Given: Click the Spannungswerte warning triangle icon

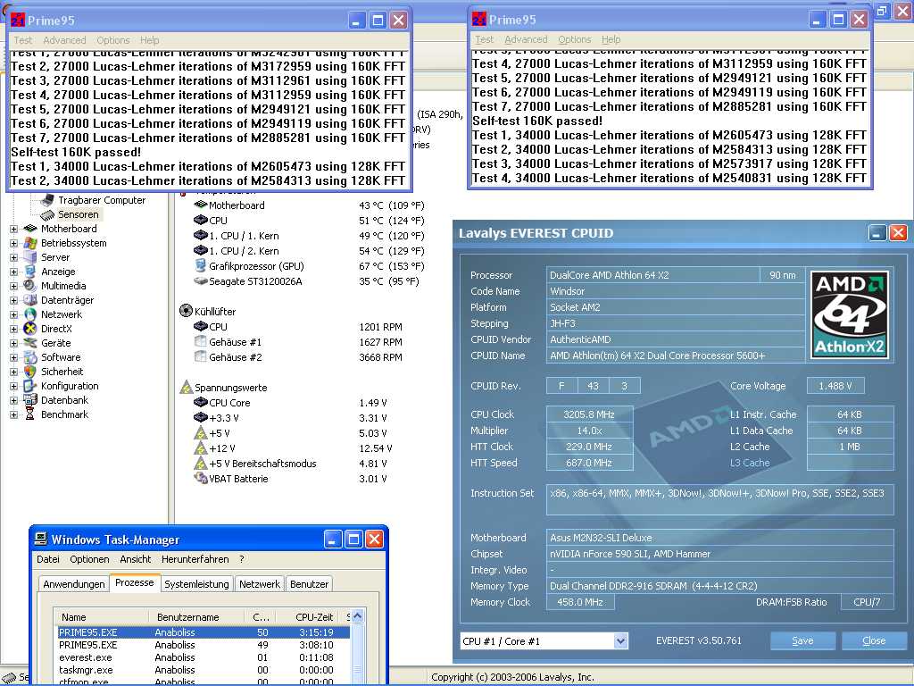Looking at the screenshot, I should (x=186, y=388).
